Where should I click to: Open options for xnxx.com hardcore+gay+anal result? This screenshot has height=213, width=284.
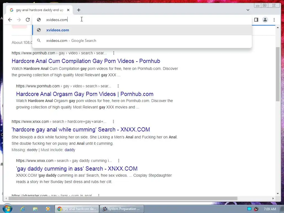[113, 121]
